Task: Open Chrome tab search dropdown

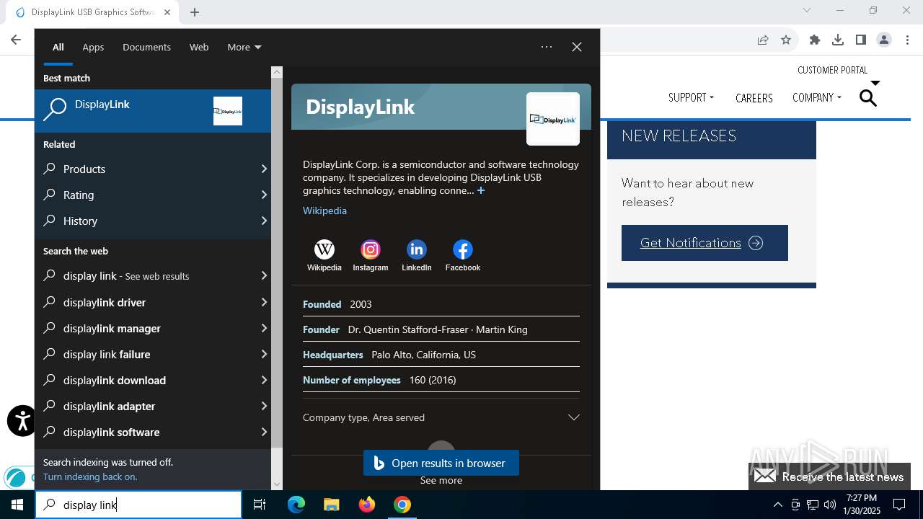Action: 807,10
